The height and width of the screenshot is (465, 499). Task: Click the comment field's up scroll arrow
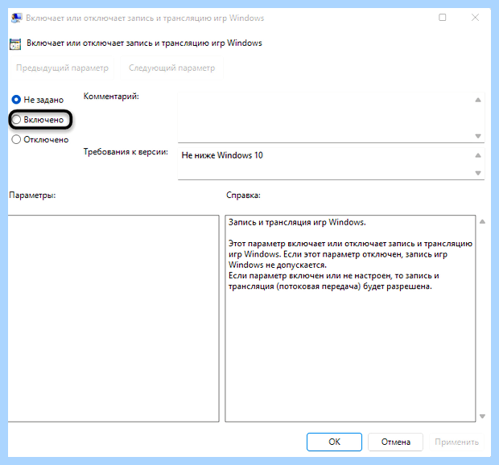[x=478, y=100]
